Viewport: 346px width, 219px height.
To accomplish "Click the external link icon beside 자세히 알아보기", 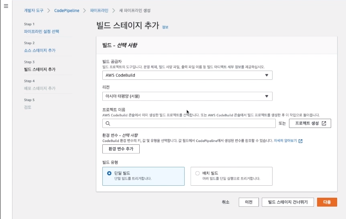I will pos(300,141).
